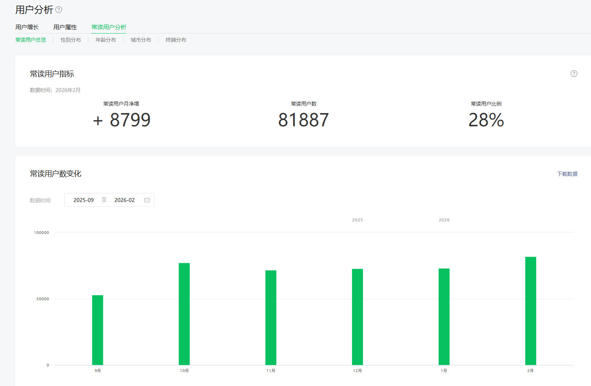This screenshot has width=591, height=386.
Task: Open 常读用户总览 sub-tab
Action: coord(31,40)
